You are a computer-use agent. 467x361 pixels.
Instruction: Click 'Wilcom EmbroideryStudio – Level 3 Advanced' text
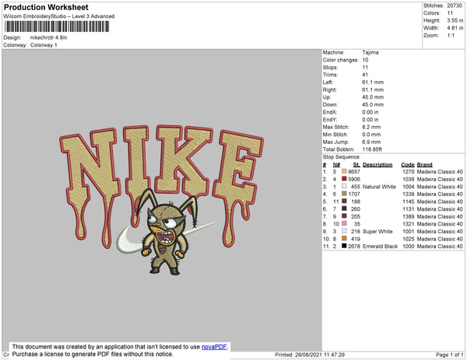click(x=59, y=16)
